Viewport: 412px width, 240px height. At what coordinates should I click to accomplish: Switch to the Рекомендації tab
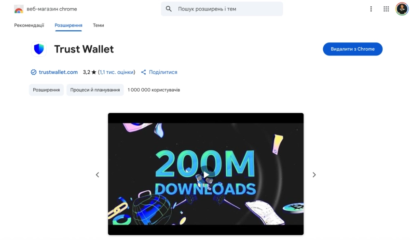click(29, 25)
